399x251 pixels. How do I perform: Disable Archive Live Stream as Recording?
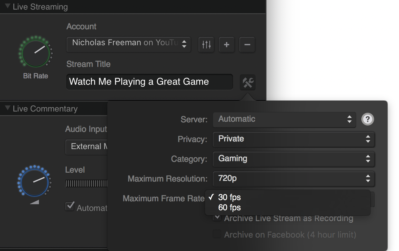tap(217, 217)
